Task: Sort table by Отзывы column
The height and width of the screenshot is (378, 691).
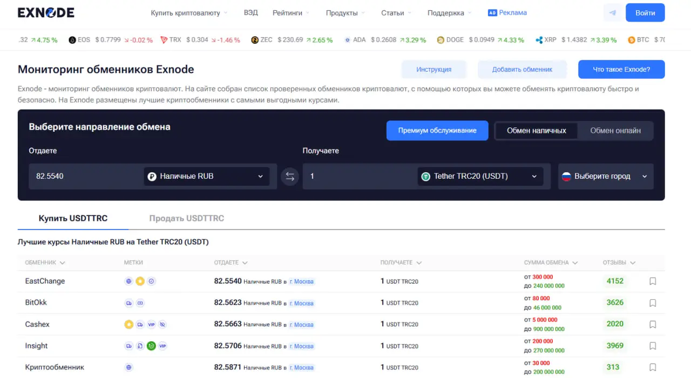Action: (619, 262)
